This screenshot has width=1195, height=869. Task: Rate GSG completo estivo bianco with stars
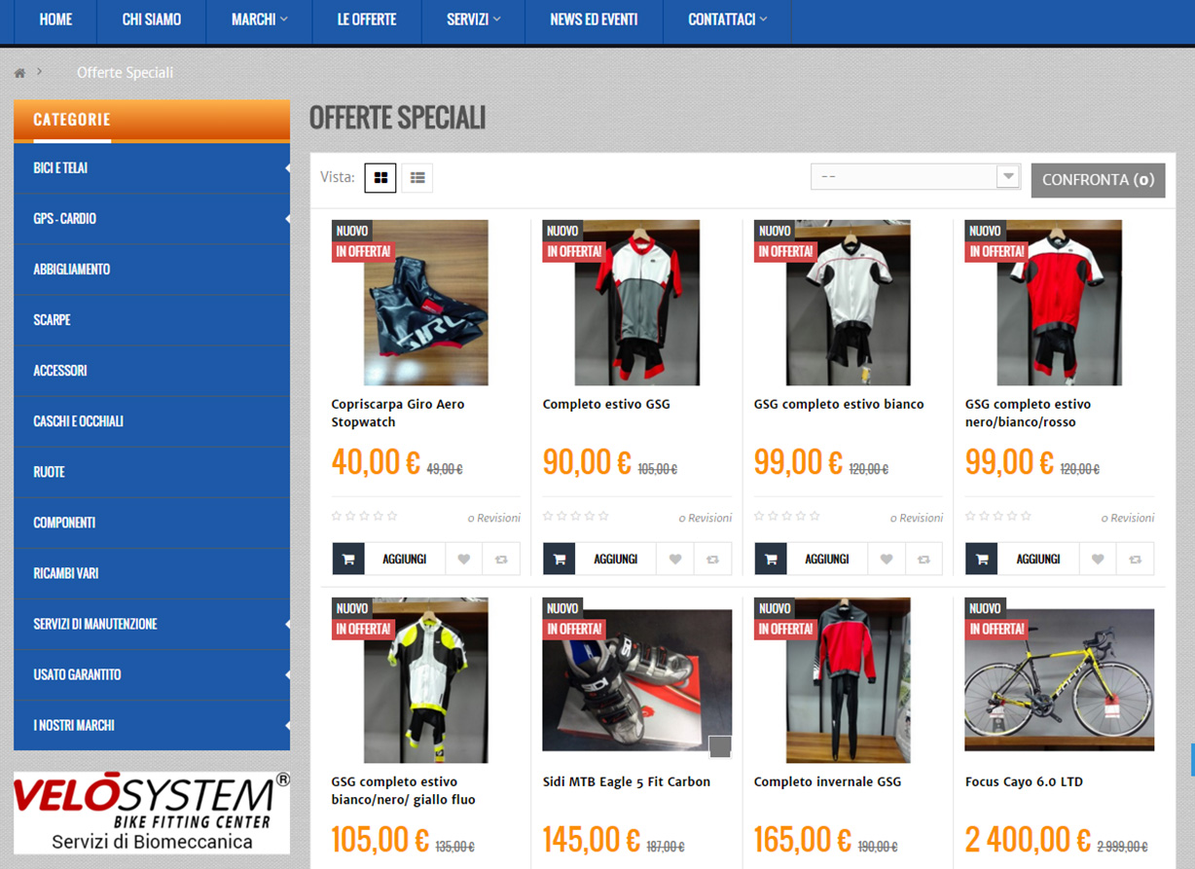click(x=787, y=516)
